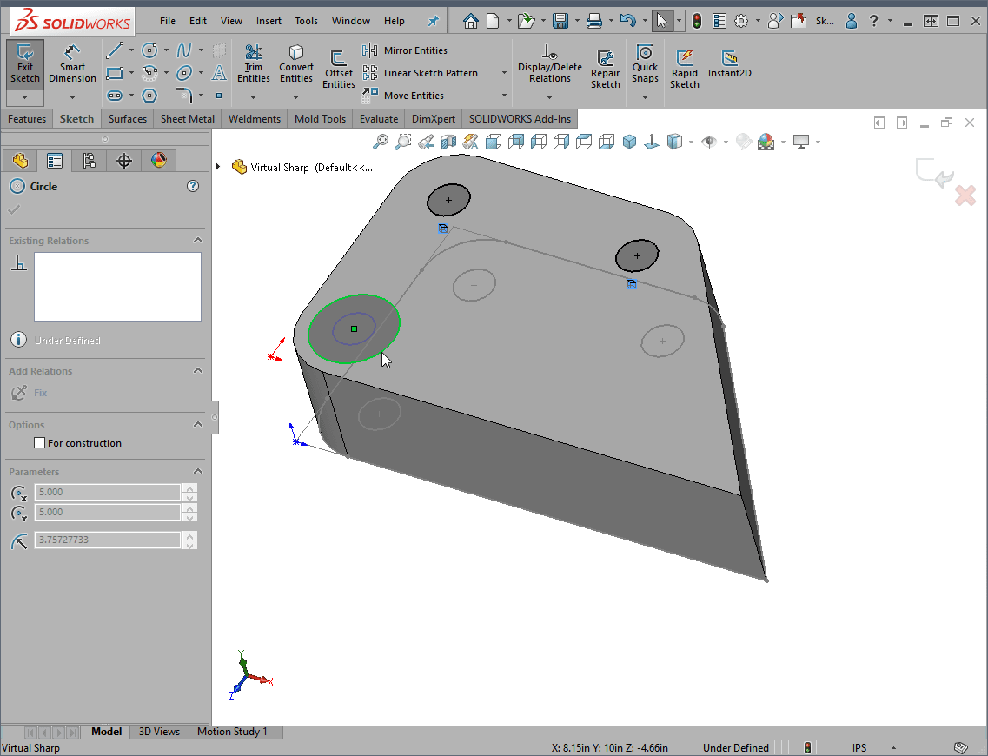This screenshot has height=756, width=988.
Task: Collapse the Add Relations section
Action: click(198, 370)
